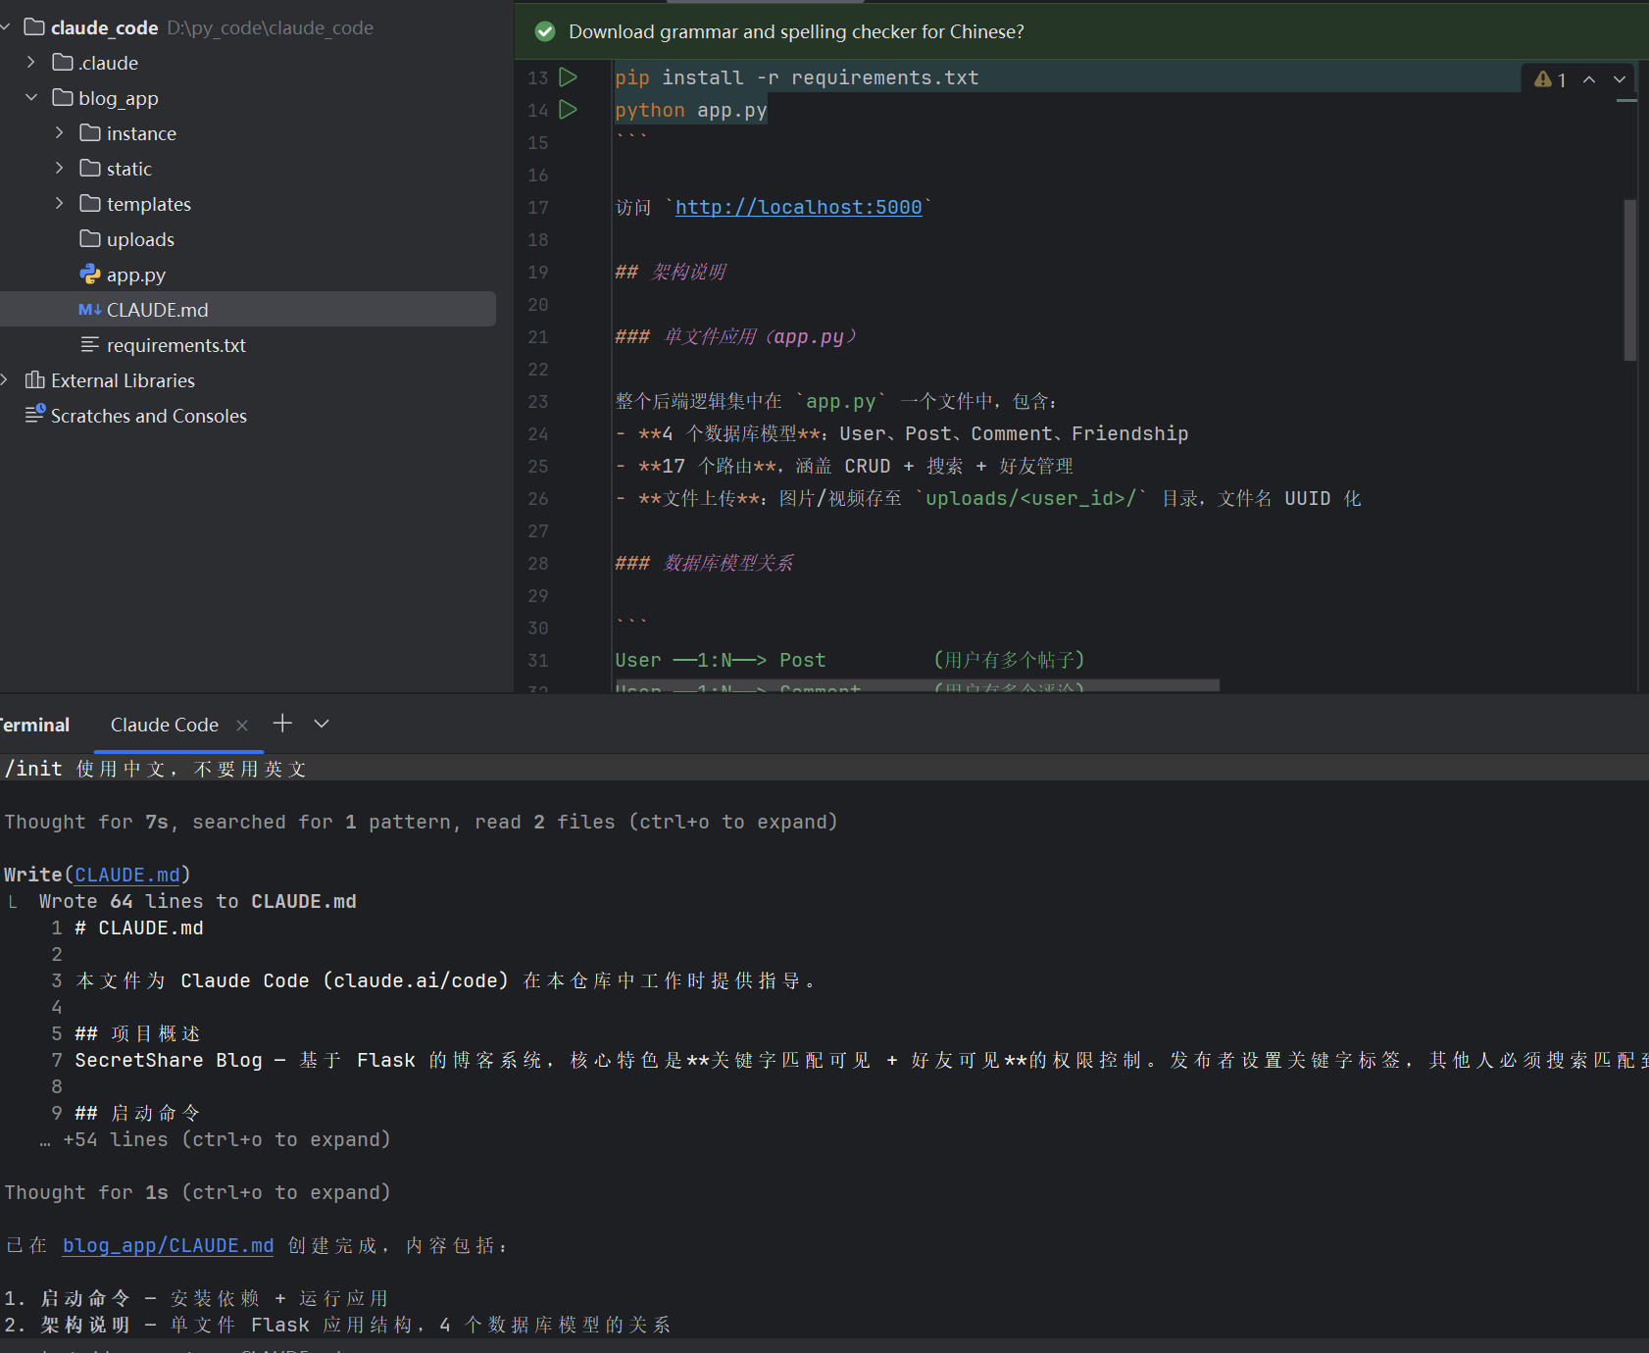
Task: Click the Terminal tool window title
Action: click(x=34, y=725)
